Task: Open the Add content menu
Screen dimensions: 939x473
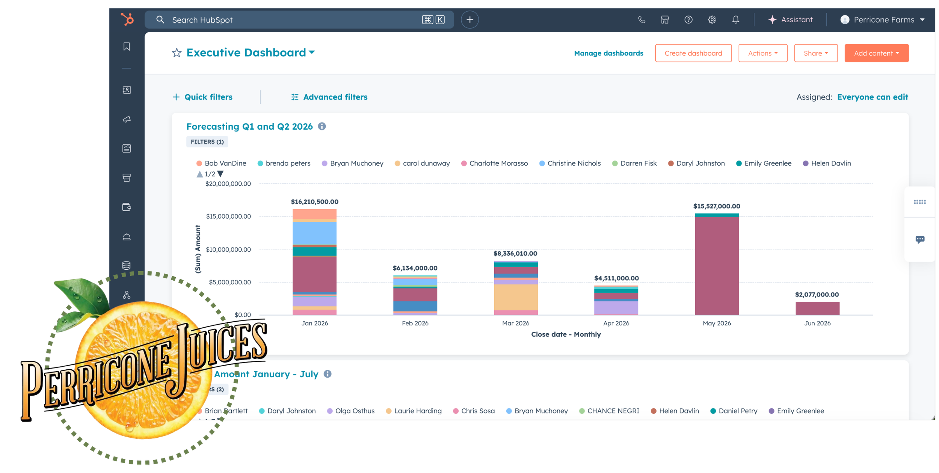Action: pyautogui.click(x=876, y=53)
